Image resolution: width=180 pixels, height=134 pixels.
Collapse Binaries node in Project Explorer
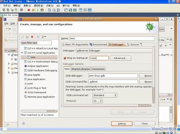[9, 55]
